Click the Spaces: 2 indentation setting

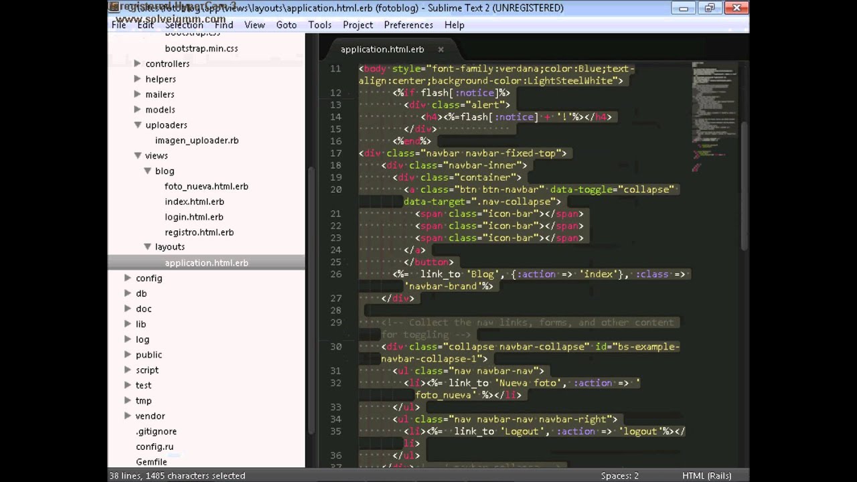point(619,475)
